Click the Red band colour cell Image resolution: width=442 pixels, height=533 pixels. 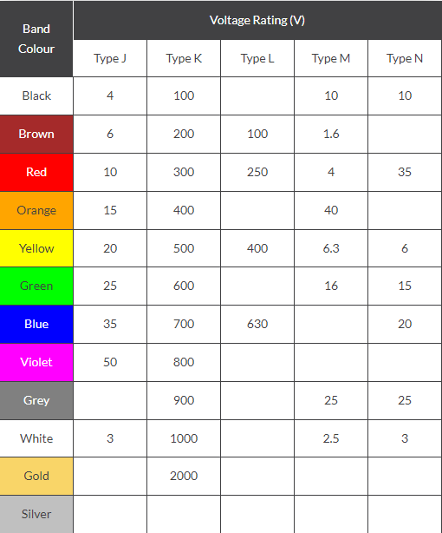tap(36, 172)
